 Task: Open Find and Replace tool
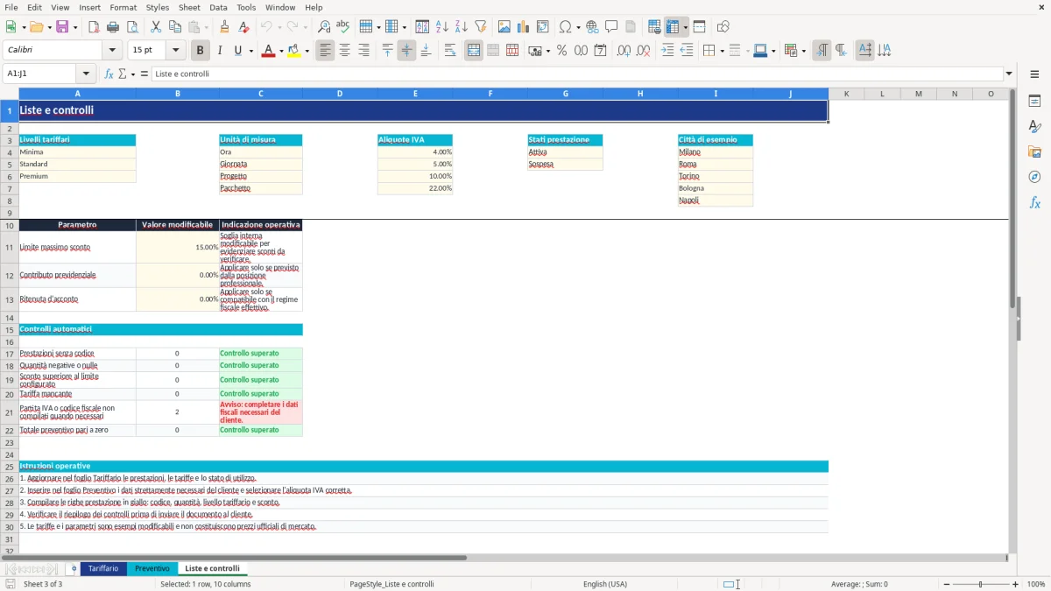coord(324,27)
